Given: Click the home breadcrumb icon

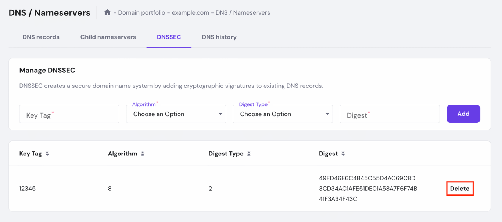Looking at the screenshot, I should pyautogui.click(x=107, y=12).
